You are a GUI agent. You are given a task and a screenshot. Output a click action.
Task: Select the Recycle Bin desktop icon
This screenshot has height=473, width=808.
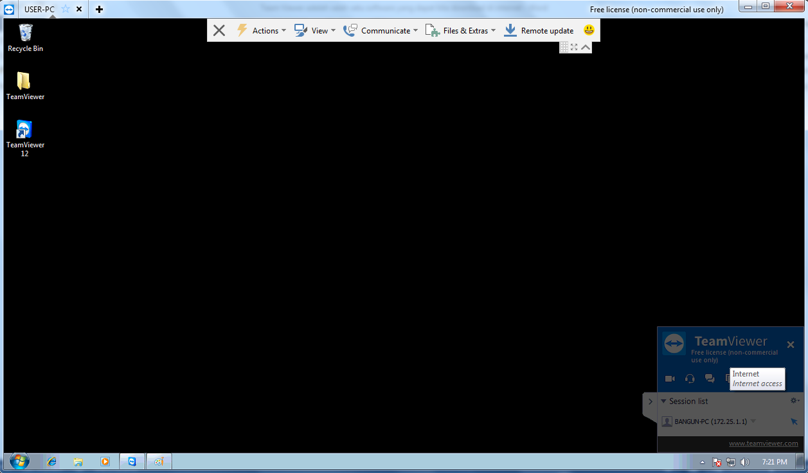(x=26, y=37)
